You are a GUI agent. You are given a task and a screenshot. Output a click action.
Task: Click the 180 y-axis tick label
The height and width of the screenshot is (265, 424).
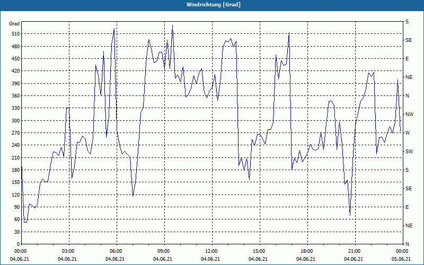click(16, 170)
